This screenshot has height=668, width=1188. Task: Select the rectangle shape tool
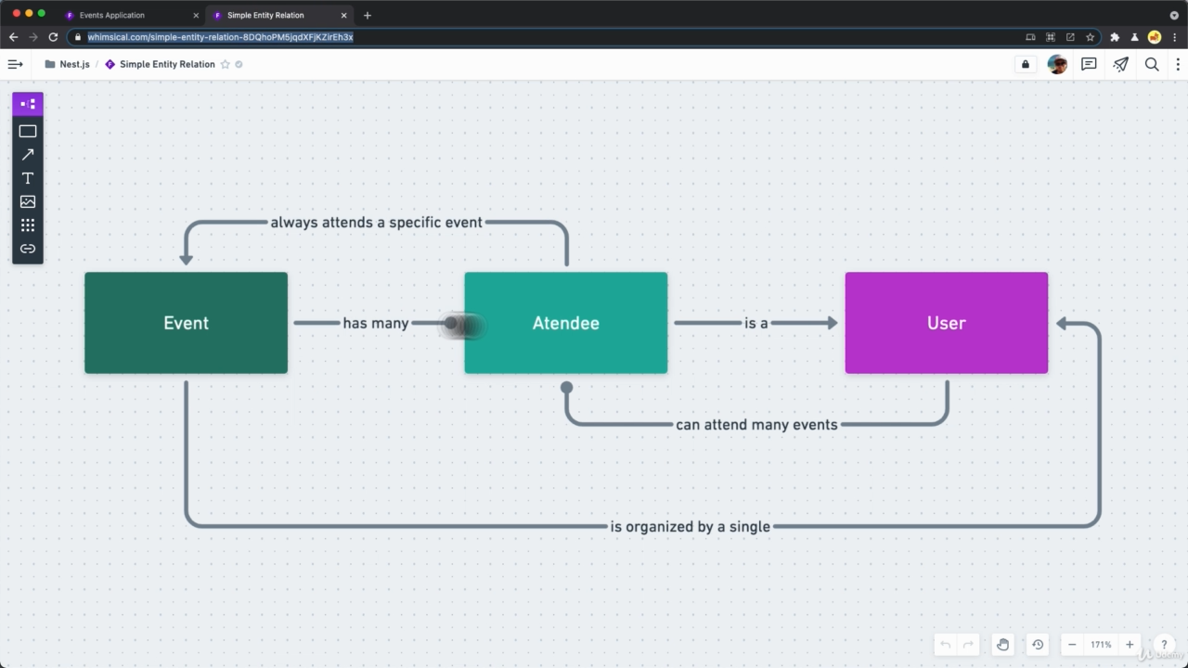tap(28, 132)
